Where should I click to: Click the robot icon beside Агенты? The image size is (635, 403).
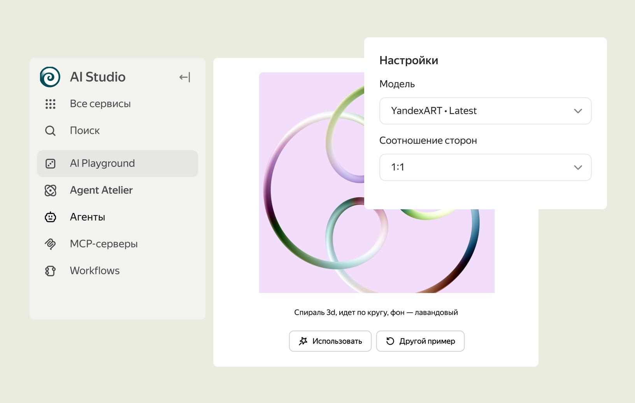click(50, 217)
